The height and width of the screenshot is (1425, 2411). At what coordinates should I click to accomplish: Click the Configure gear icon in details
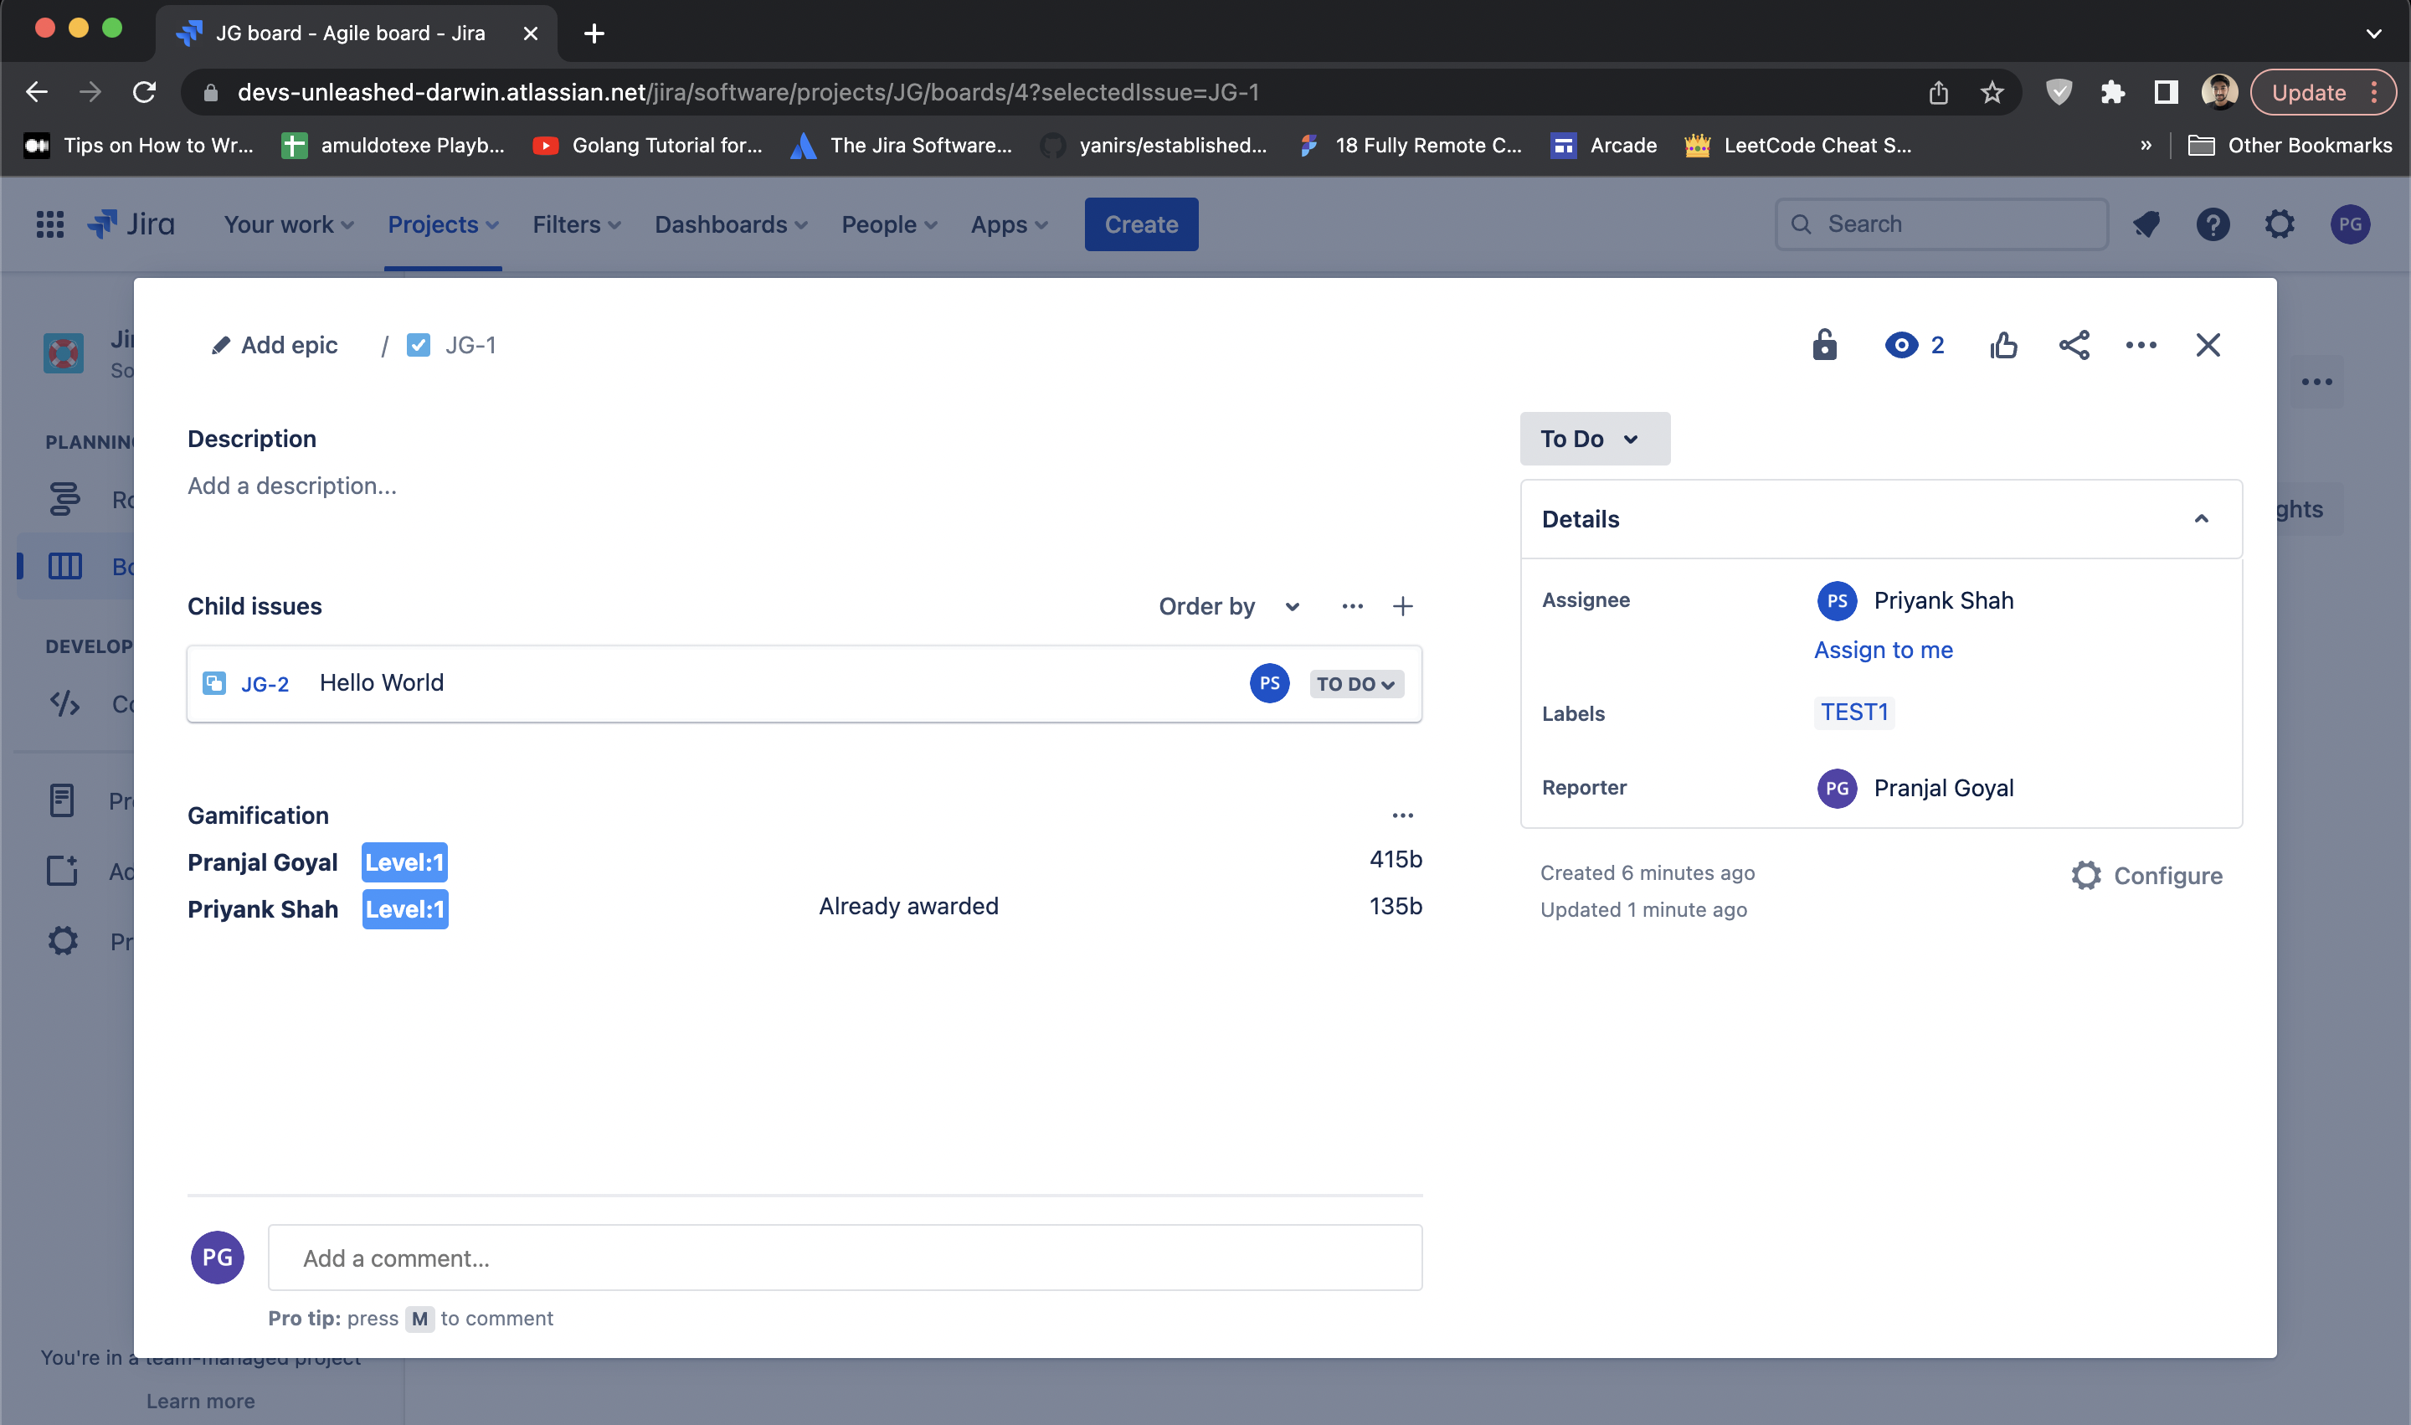2085,875
